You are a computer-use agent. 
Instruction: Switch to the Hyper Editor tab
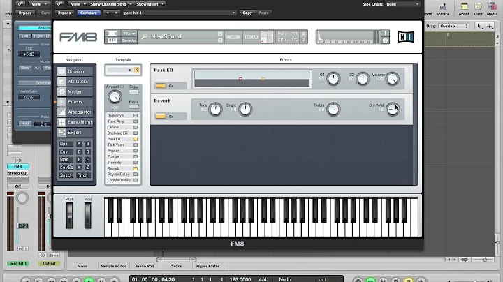pyautogui.click(x=208, y=266)
